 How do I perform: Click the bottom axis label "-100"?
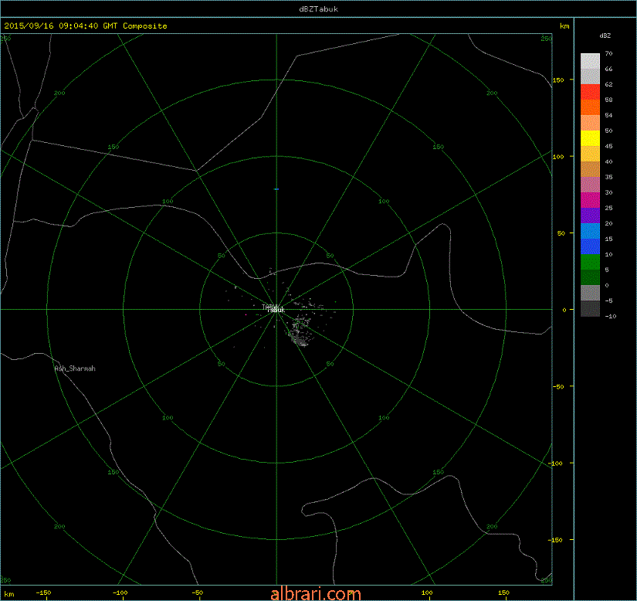[x=120, y=593]
